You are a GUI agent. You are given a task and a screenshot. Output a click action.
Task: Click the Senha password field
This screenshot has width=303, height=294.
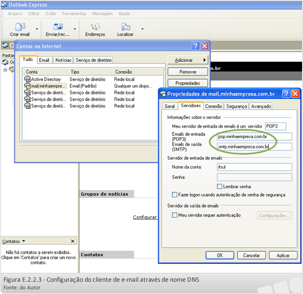254,177
